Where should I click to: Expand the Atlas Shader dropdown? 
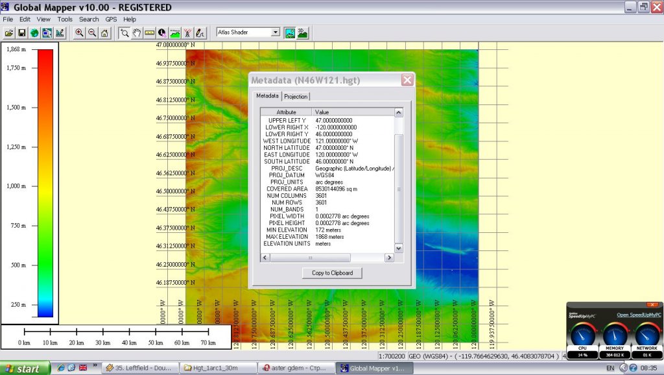(x=275, y=32)
